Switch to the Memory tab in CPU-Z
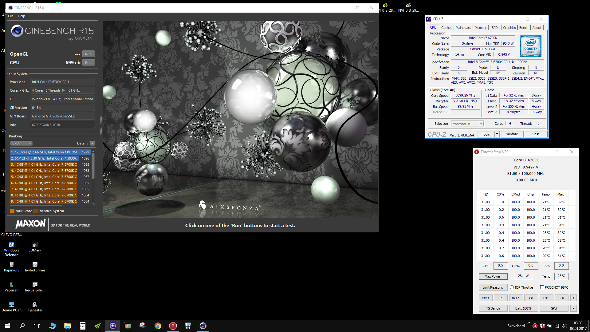 pos(480,28)
